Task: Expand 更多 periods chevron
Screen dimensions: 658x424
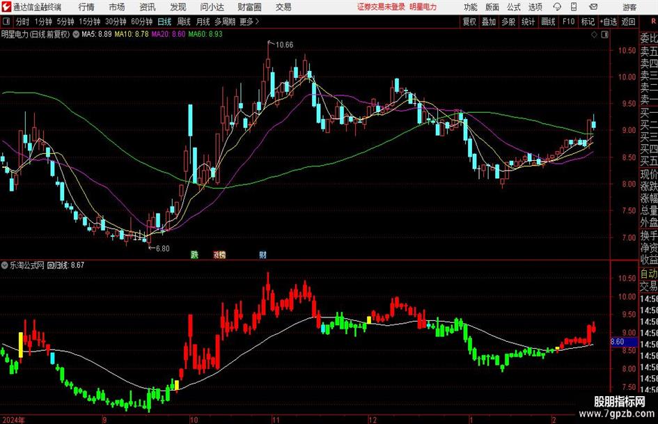Action: [249, 22]
